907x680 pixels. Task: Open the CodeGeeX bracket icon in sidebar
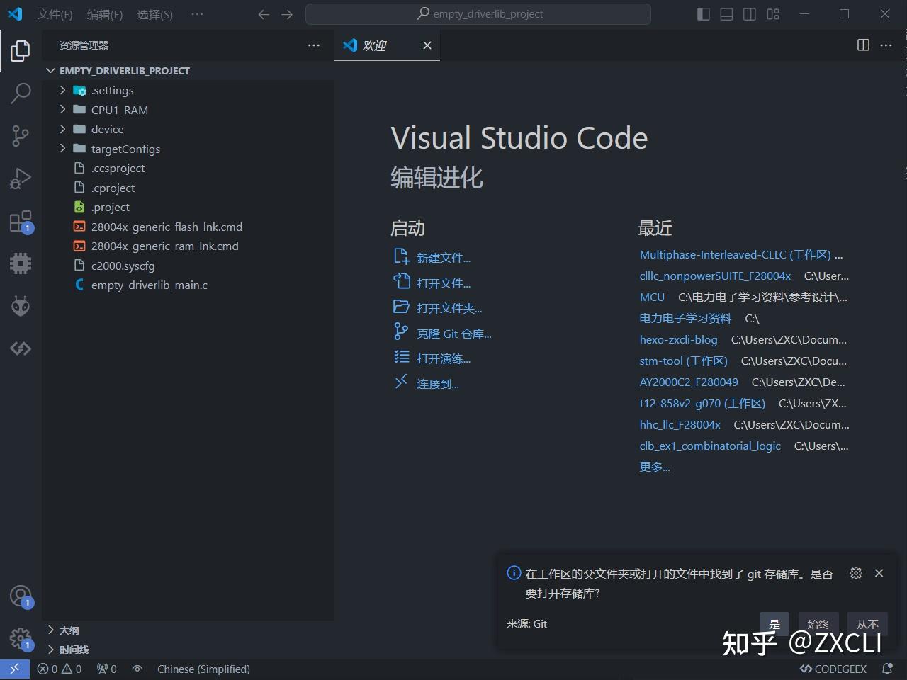click(20, 348)
